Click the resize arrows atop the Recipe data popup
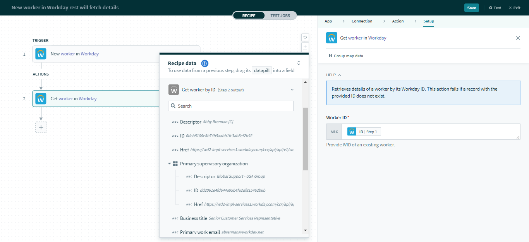The height and width of the screenshot is (242, 529). pos(299,62)
